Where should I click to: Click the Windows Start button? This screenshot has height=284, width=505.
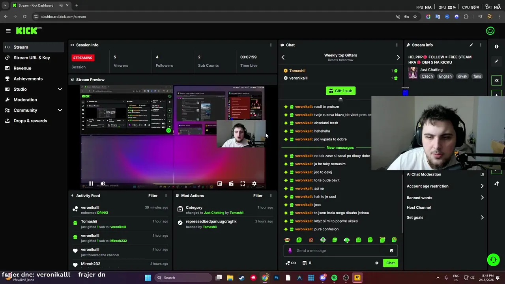[148, 278]
